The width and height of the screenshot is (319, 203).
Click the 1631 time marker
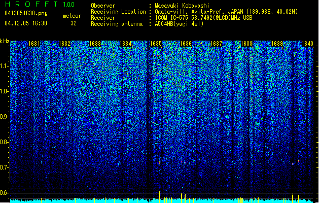coord(34,44)
